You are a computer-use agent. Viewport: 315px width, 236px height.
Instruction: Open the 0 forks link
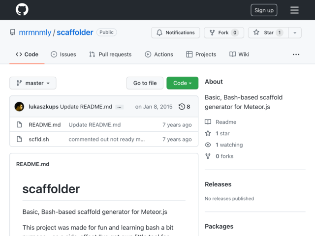(x=224, y=156)
